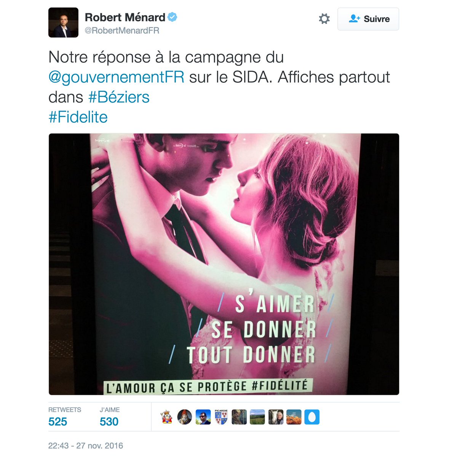452x456 pixels.
Task: Open the Robert Ménard display name
Action: [125, 17]
